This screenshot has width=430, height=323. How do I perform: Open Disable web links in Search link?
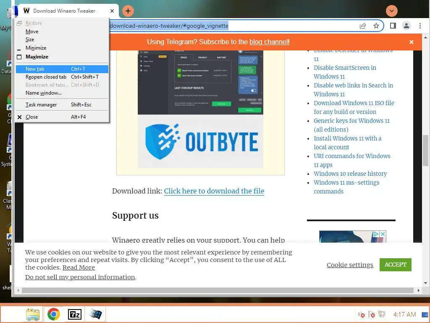(353, 90)
